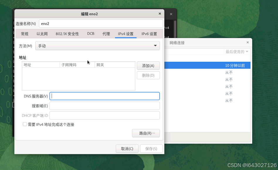The width and height of the screenshot is (278, 170).
Task: Enable 需要 IPv4 地址完成这个连接 checkbox
Action: (x=25, y=124)
